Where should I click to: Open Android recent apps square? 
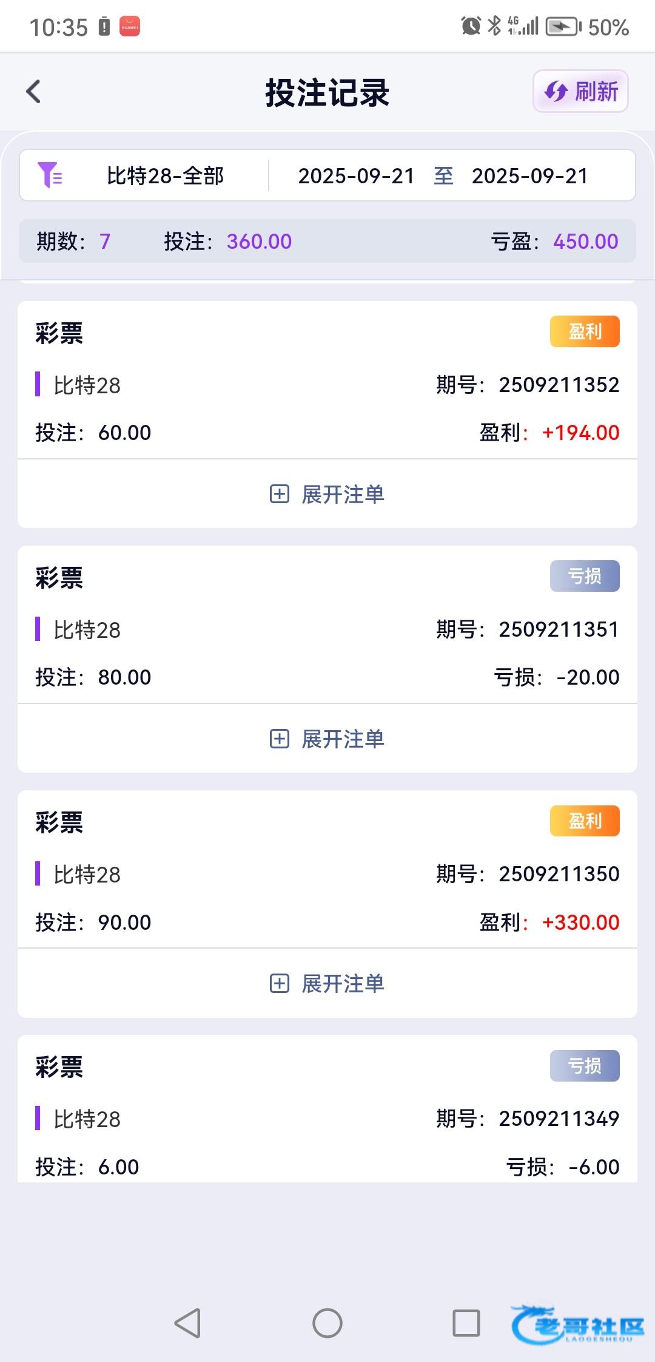466,1323
